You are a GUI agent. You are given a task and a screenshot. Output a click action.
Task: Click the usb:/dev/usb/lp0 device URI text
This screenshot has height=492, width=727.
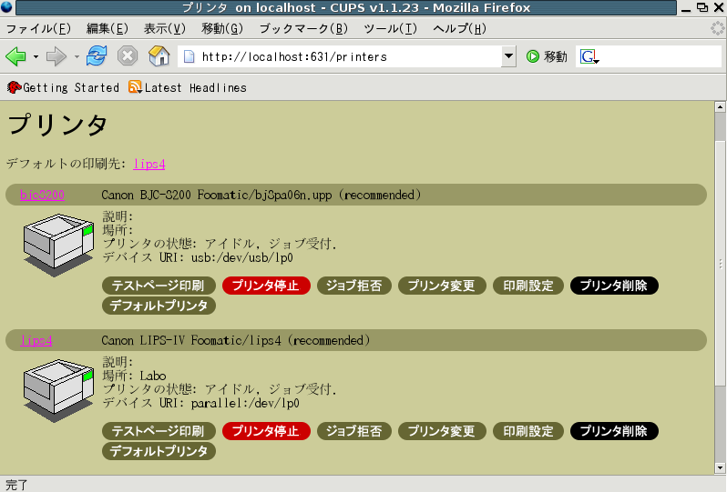242,257
